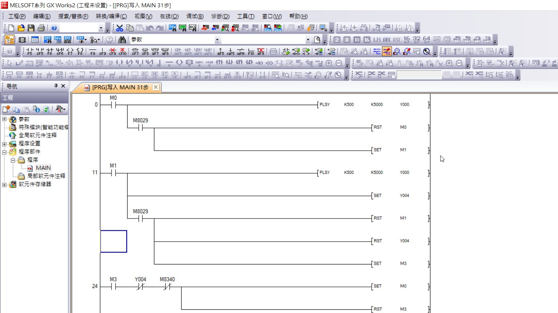Screen dimensions: 558x313
Task: Delete vertical line with cF10 icon
Action: (122, 51)
